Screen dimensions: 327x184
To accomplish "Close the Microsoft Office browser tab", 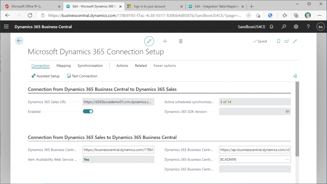I will [x=59, y=6].
